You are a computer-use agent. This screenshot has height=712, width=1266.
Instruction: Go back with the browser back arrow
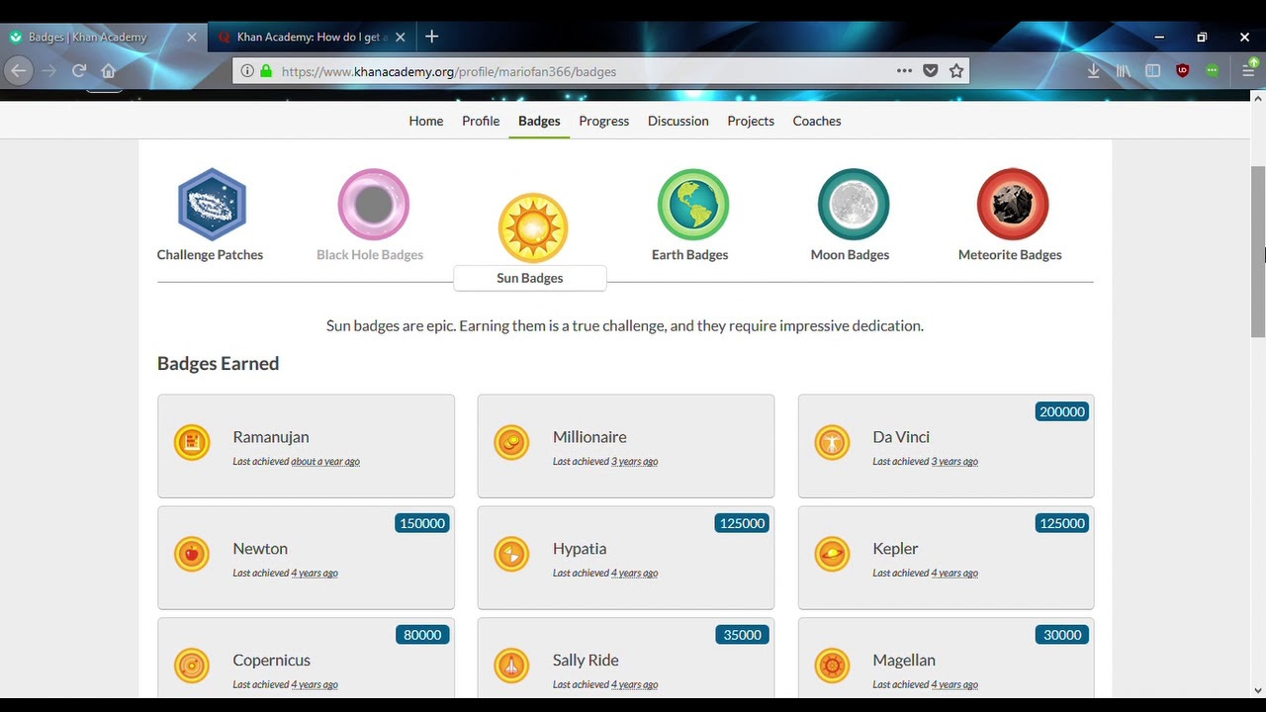[18, 70]
